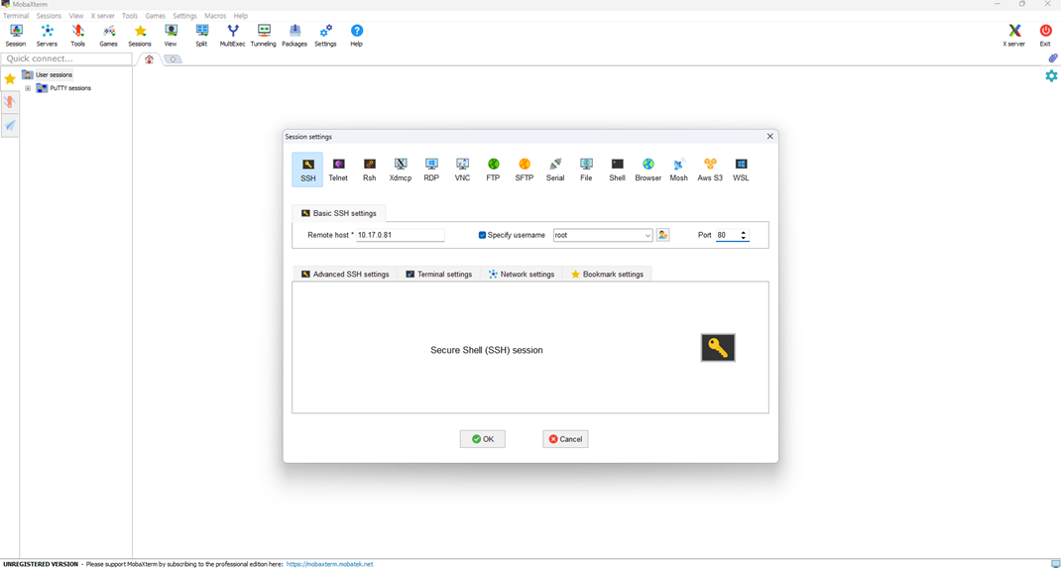Select the Aws S3 session type
This screenshot has height=568, width=1061.
tap(710, 170)
